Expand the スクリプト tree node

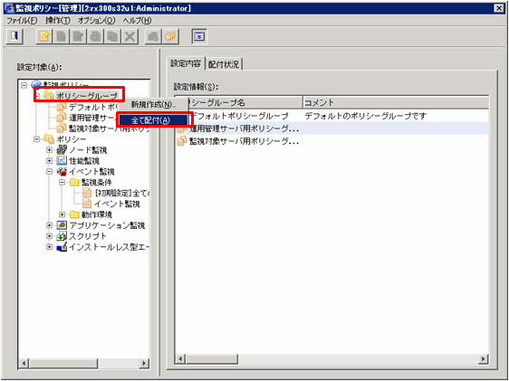click(x=49, y=236)
